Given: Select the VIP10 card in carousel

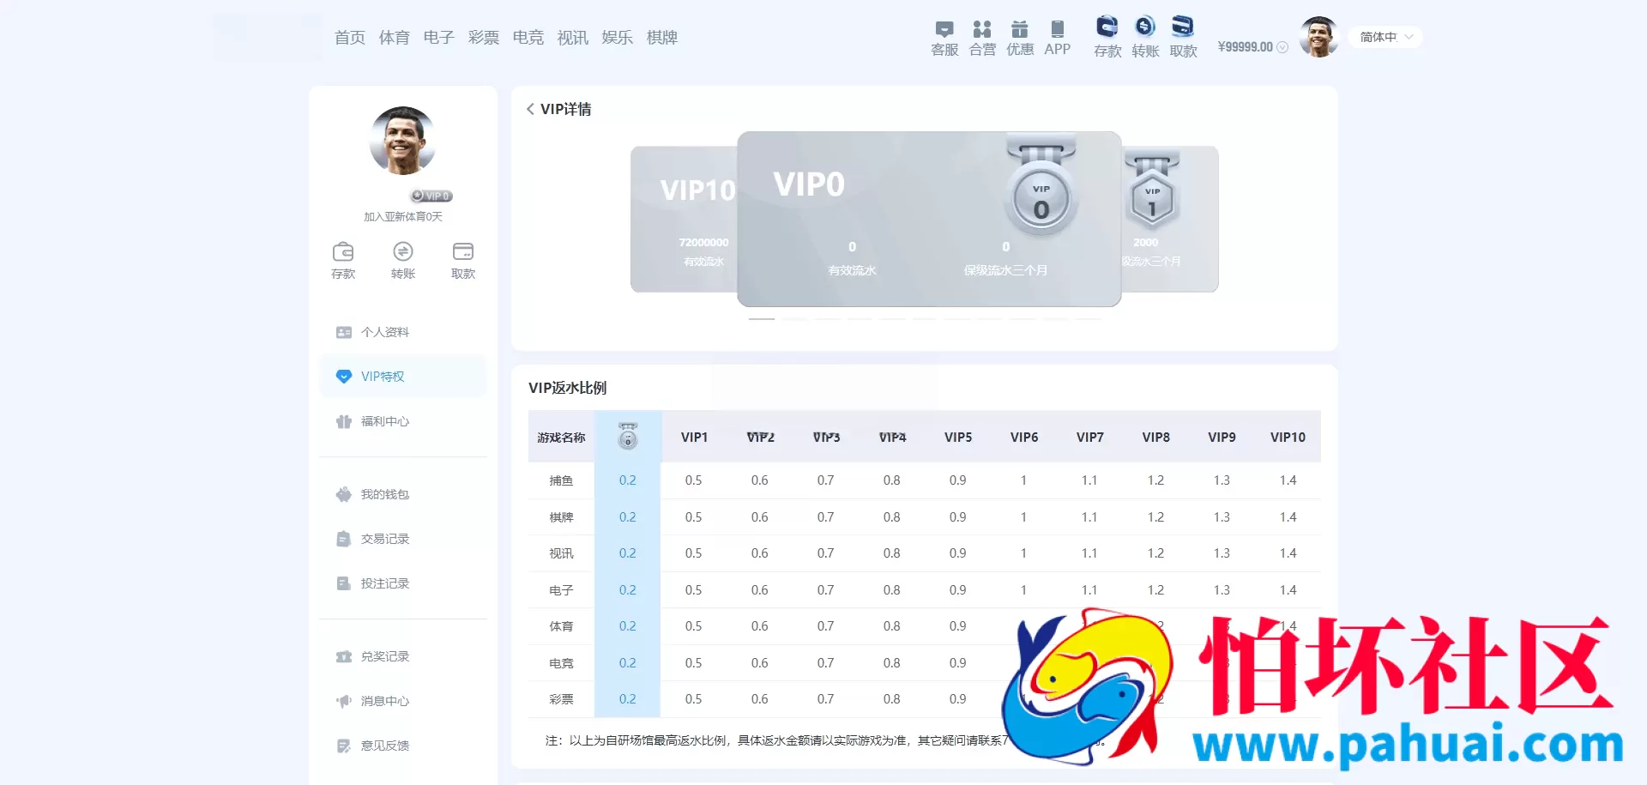Looking at the screenshot, I should coord(684,219).
